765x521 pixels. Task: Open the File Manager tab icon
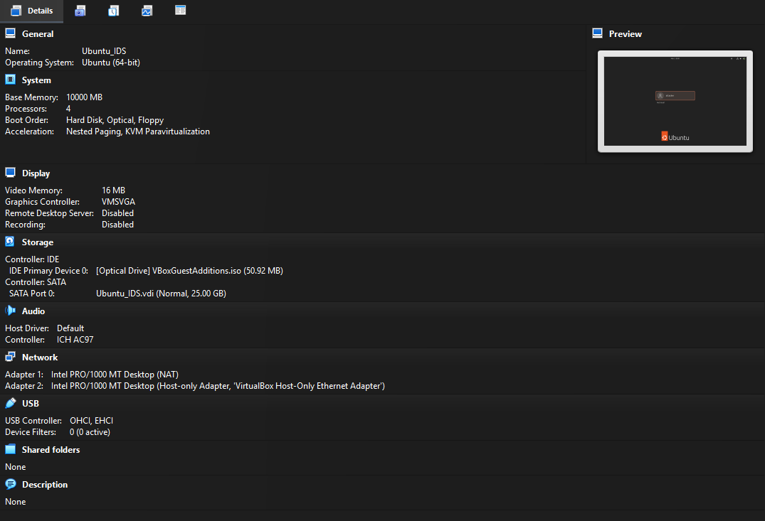pyautogui.click(x=181, y=10)
